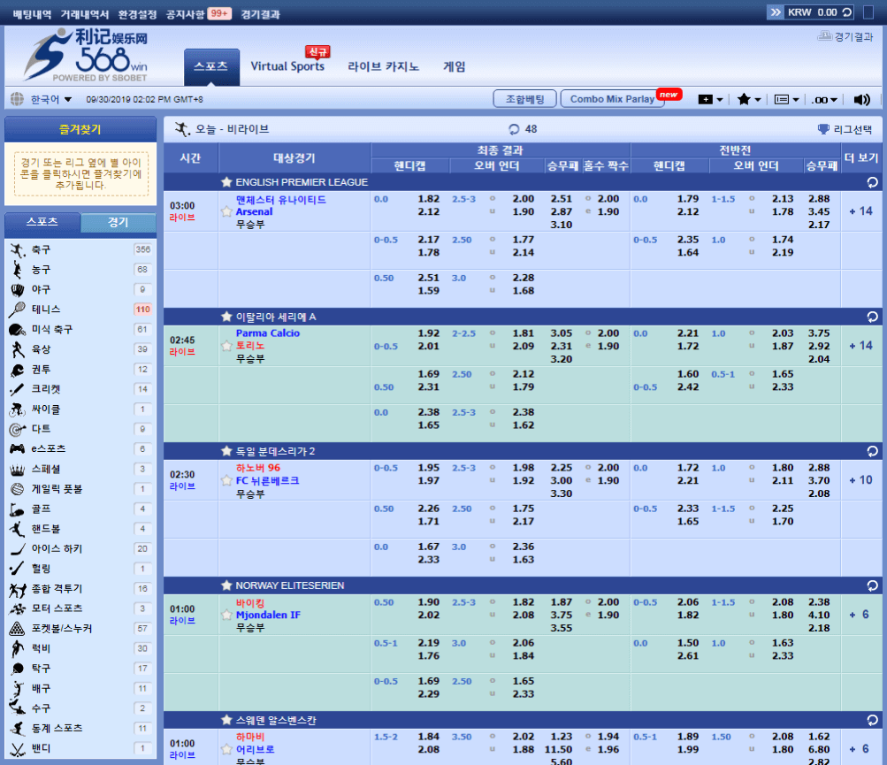Click the Combo Mix Parlay button
Image resolution: width=887 pixels, height=765 pixels.
click(612, 99)
